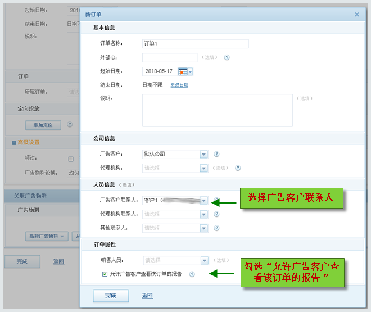Click 完成 button in the dialog

(111, 296)
